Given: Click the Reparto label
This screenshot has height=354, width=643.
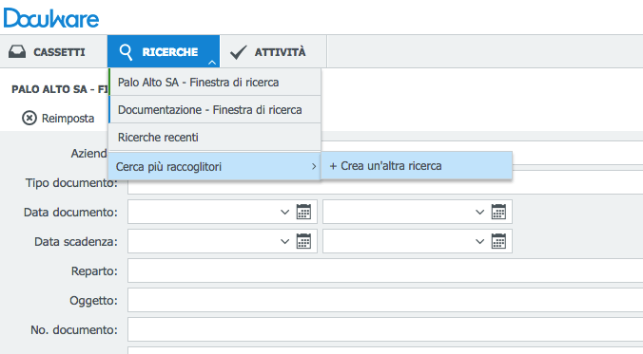Looking at the screenshot, I should click(x=94, y=271).
